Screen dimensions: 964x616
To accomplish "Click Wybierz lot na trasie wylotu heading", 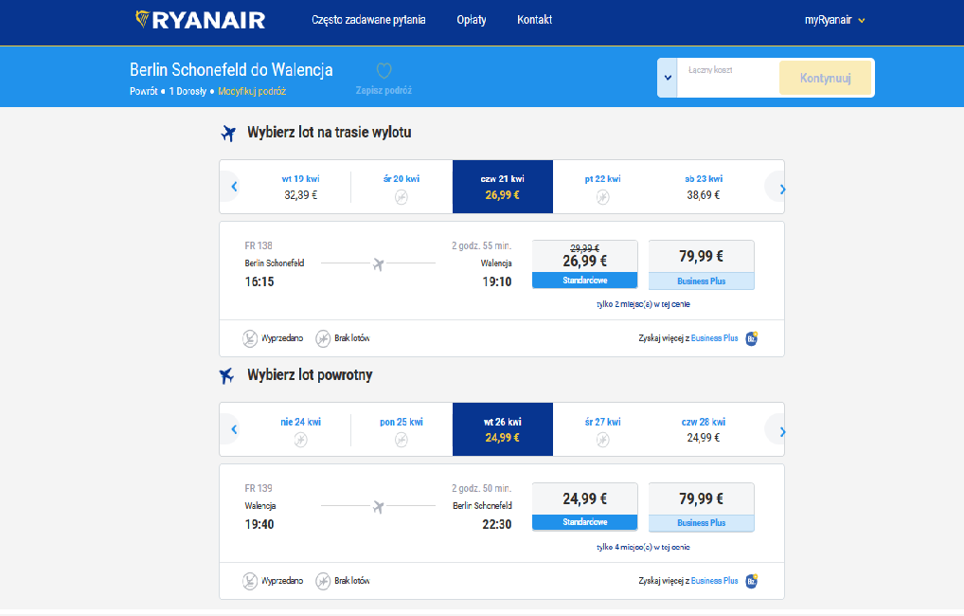I will (329, 133).
